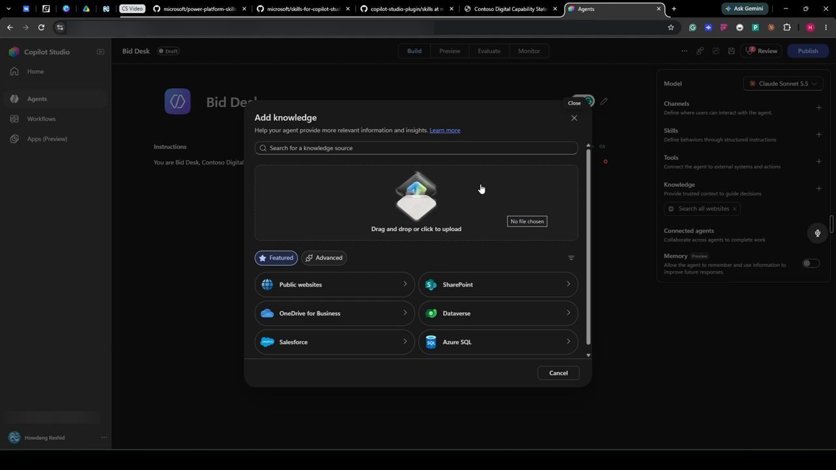836x470 pixels.
Task: Open the knowledge source filter icon
Action: pos(571,258)
